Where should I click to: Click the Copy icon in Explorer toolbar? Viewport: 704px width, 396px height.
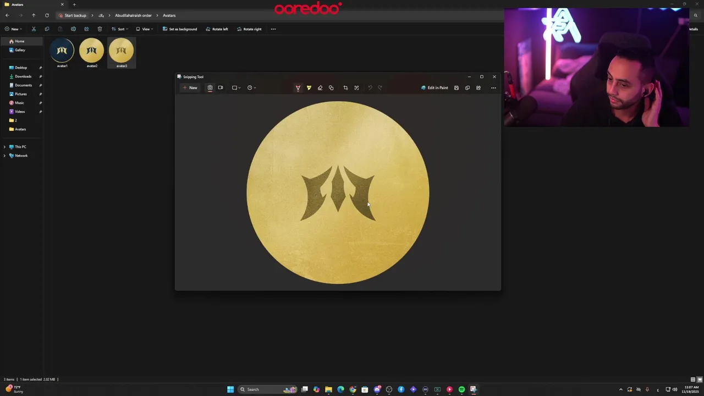pos(47,29)
